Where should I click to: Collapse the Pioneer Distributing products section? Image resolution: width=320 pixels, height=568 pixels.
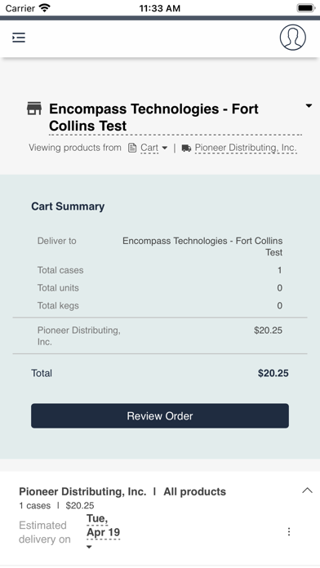(x=307, y=490)
